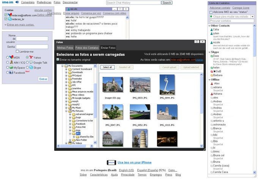
Task: Toggle the redacao@softonic.com account checkbox
Action: 6,15
